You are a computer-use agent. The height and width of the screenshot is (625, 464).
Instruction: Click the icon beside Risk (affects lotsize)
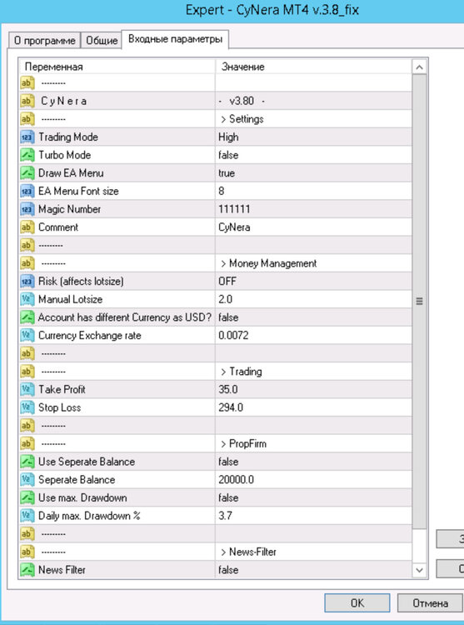pyautogui.click(x=27, y=282)
